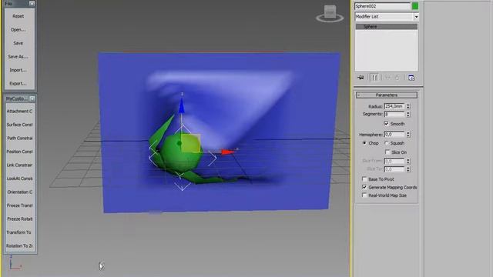Click the Slice To spinner
This screenshot has width=493, height=277.
408,169
